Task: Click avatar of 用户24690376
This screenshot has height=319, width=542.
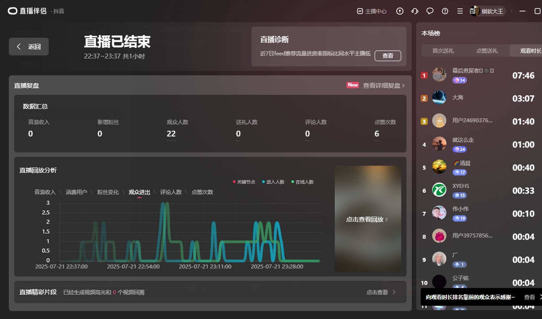Action: [x=439, y=121]
